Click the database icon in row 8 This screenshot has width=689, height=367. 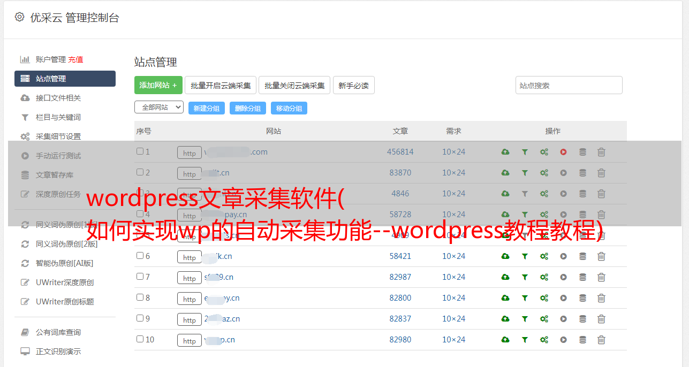click(x=582, y=298)
